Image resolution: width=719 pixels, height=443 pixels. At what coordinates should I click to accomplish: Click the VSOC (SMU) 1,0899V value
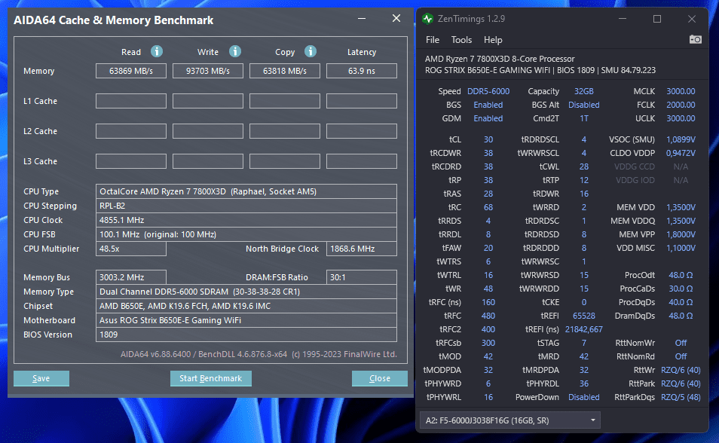click(681, 139)
